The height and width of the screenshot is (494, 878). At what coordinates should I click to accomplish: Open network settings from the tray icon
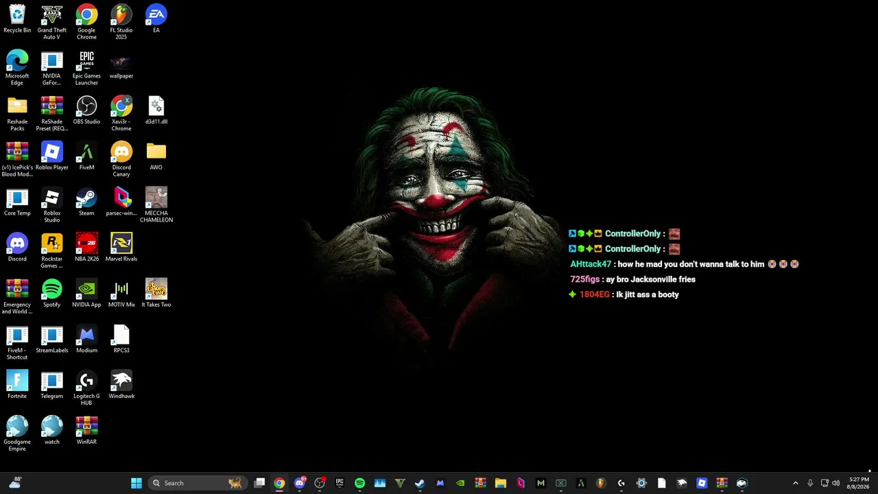pyautogui.click(x=824, y=483)
